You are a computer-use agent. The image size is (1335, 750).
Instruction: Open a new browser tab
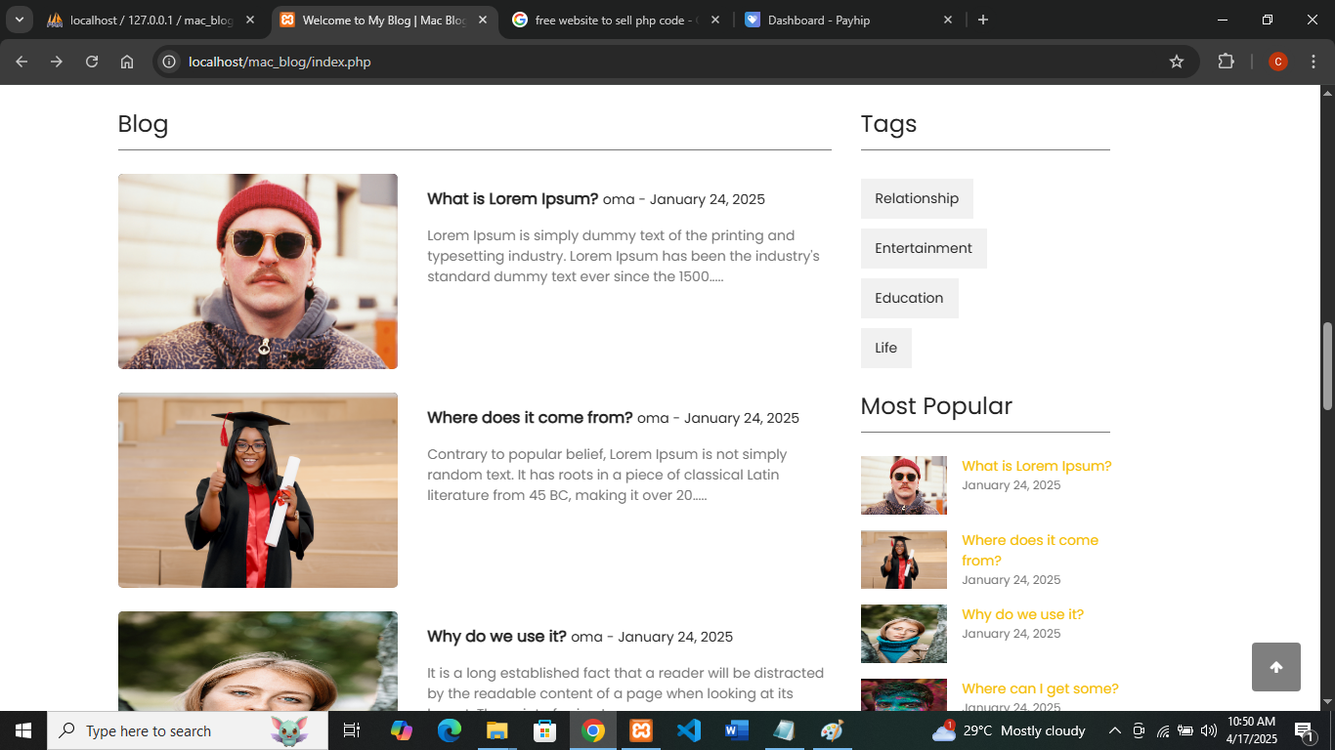pos(983,20)
